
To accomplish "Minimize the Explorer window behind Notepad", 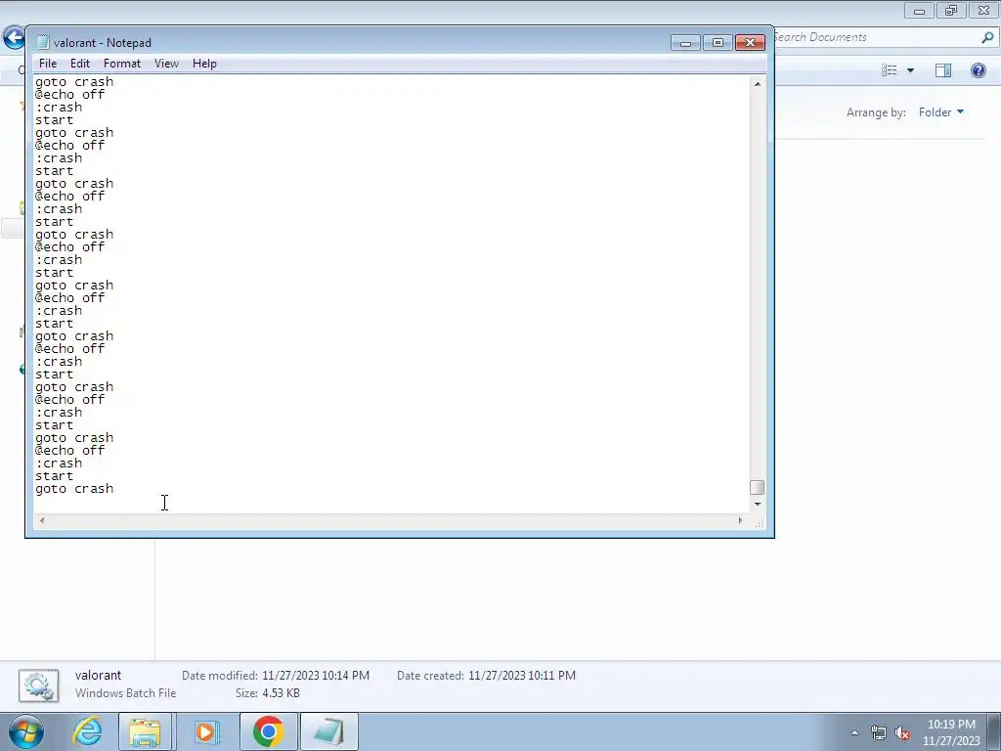I will click(919, 10).
